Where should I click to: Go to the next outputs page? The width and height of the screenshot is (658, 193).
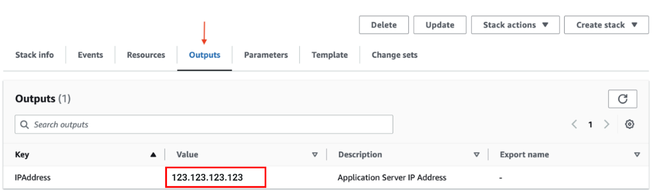click(607, 125)
